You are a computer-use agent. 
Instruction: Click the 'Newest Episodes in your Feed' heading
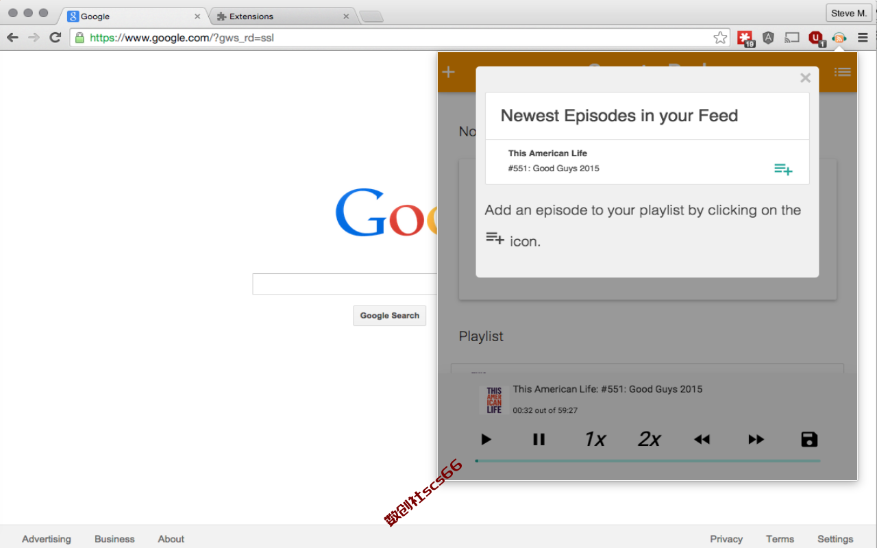[x=619, y=116]
